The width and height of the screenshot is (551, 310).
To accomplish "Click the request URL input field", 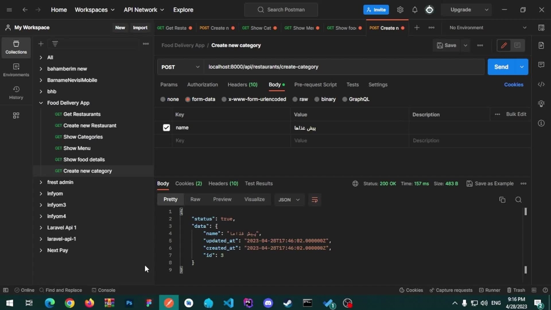I will tap(344, 67).
